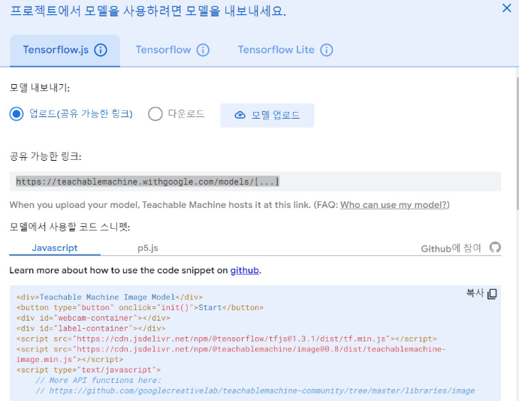This screenshot has width=519, height=401.
Task: Switch to the Tensorflow.js tab
Action: point(65,50)
